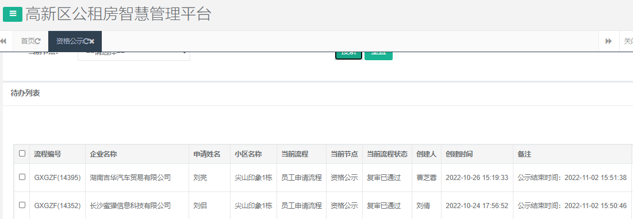Click remark ending 2022-11-02 15:50:46
633x219 pixels.
click(572, 206)
